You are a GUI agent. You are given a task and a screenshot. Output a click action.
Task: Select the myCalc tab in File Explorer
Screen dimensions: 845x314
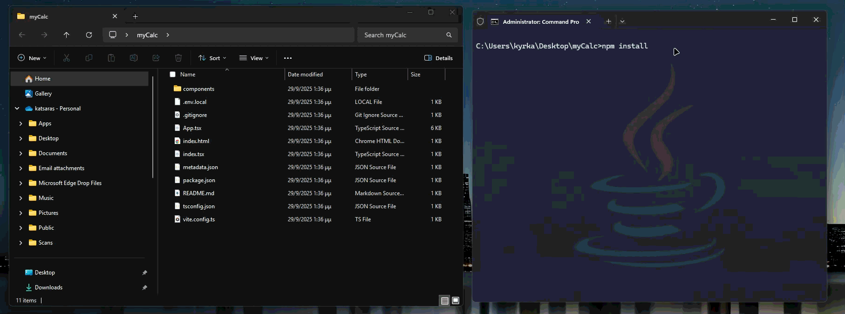tap(68, 16)
